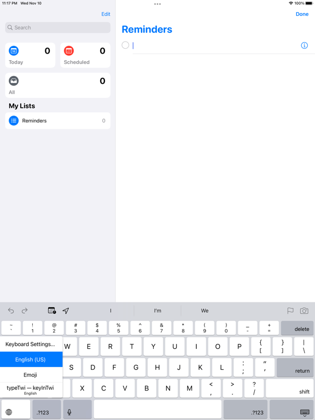Tap the left .?123 key
The image size is (315, 420).
pyautogui.click(x=46, y=409)
